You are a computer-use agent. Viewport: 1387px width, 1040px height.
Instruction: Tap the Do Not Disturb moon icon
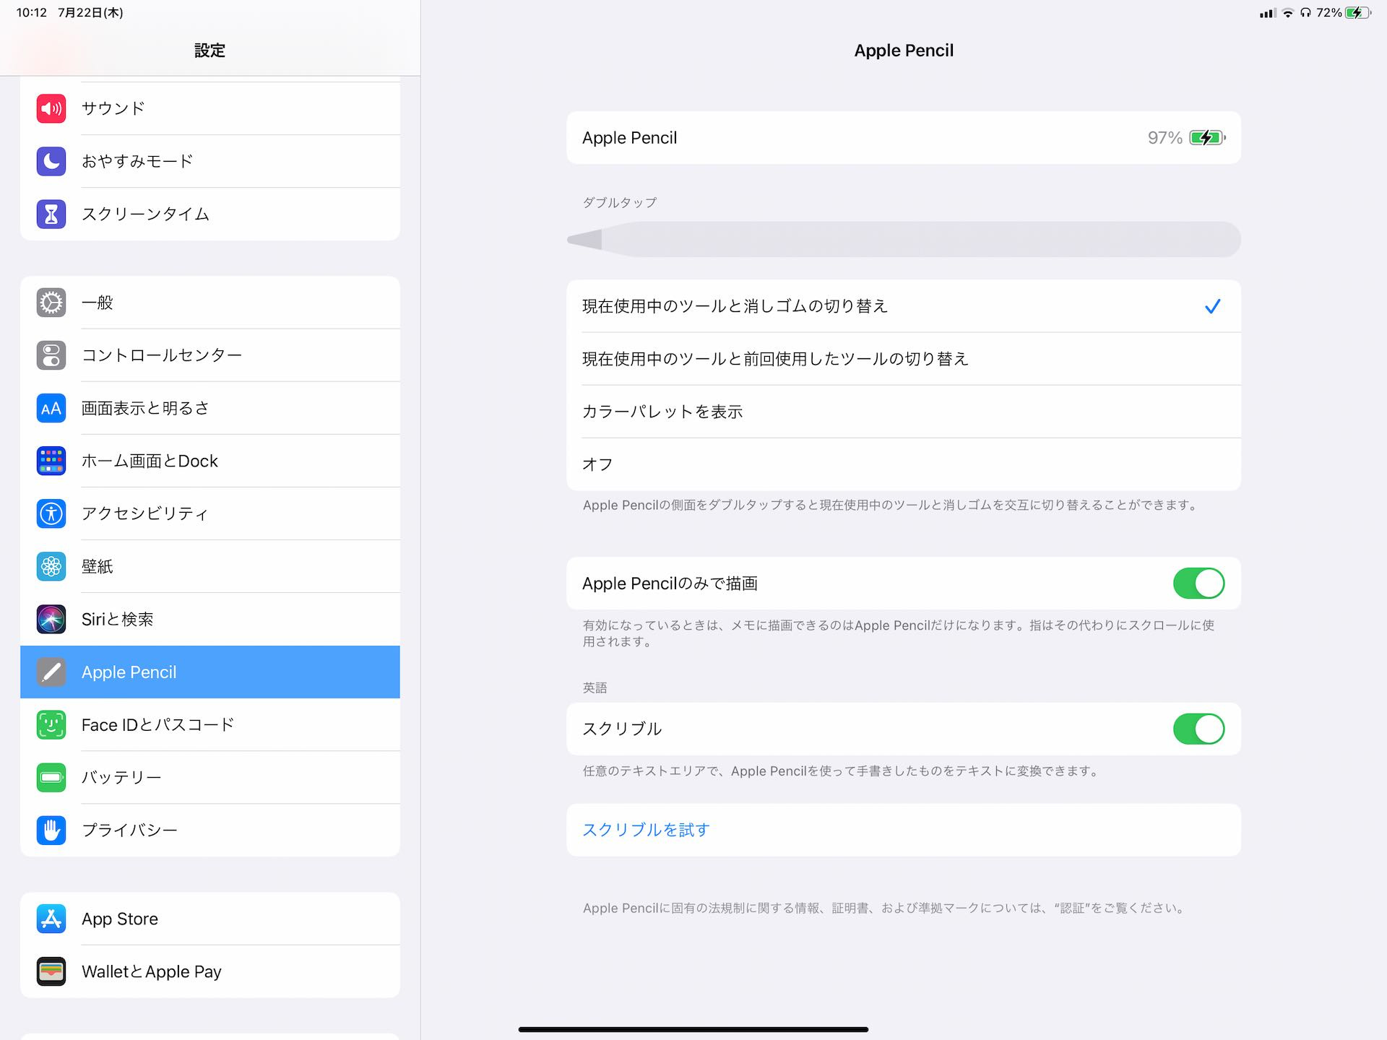pos(51,161)
